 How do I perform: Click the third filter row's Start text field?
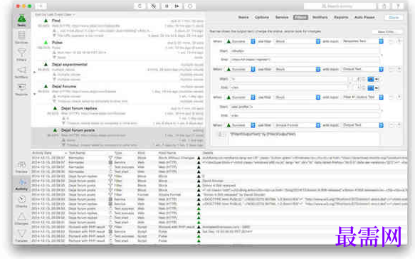(x=305, y=107)
